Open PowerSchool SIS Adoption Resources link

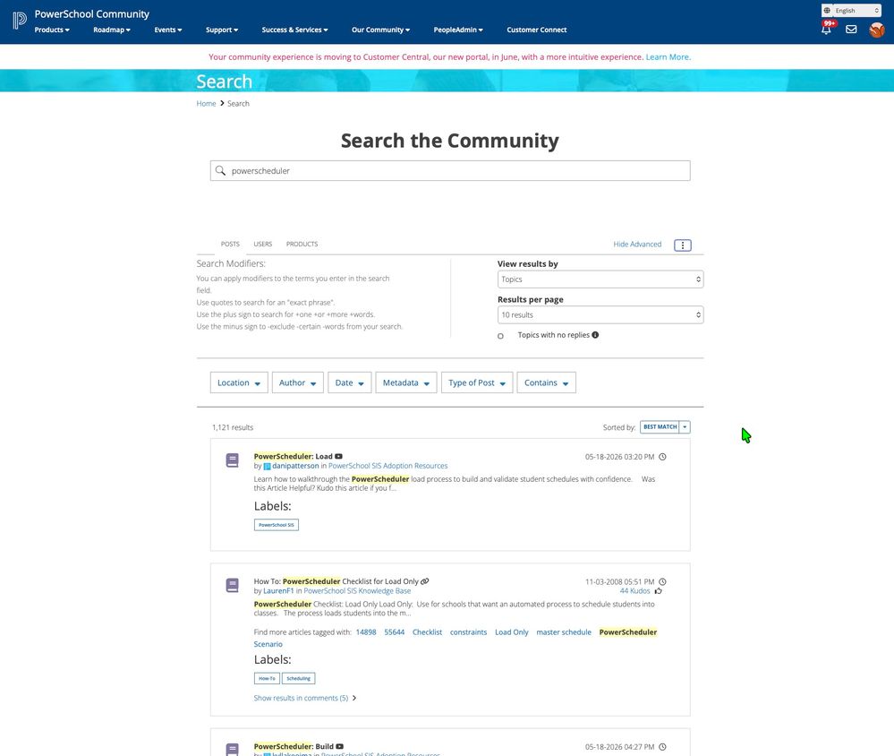tap(387, 466)
